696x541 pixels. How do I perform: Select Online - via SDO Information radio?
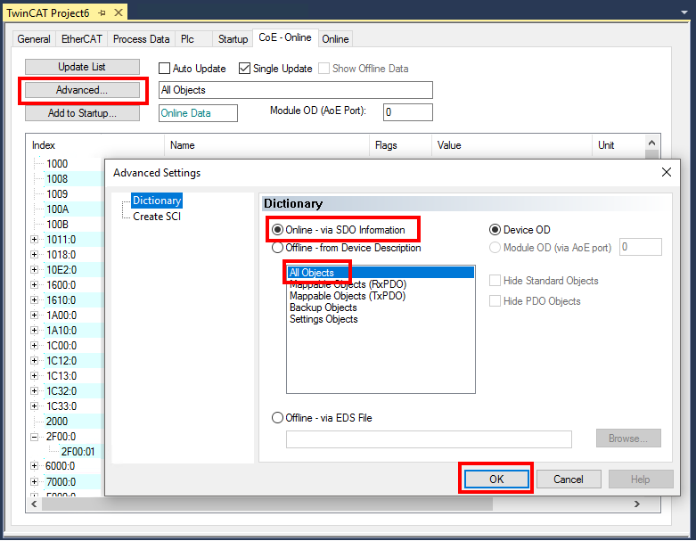277,230
